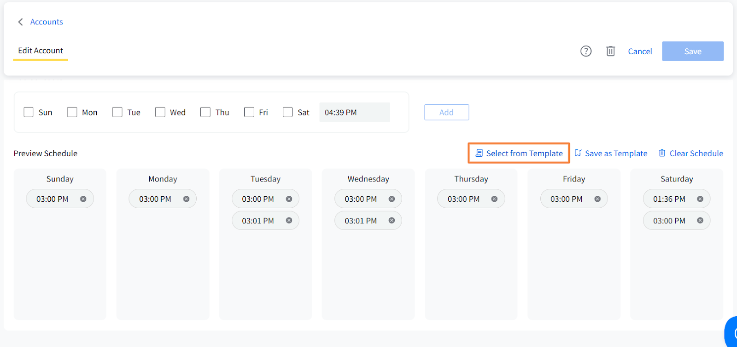Go back using the Accounts arrow
The width and height of the screenshot is (737, 347).
(20, 22)
